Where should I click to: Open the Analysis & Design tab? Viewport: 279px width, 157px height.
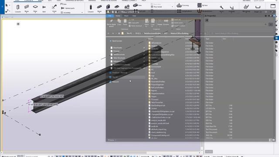click(109, 0)
